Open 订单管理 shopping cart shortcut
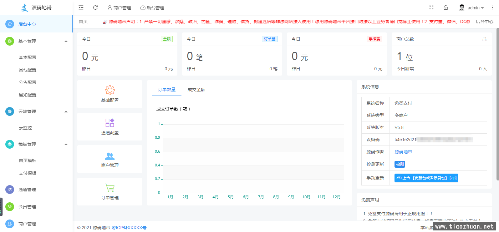Image resolution: width=499 pixels, height=232 pixels. coord(110,191)
